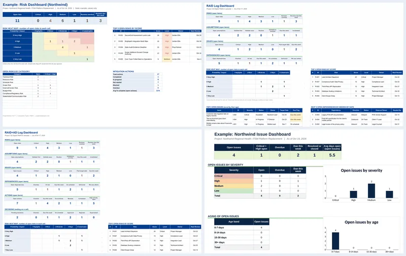Screen dimensions: 406x256
Task: Click the orange 'High' row label in severity table
Action: [x=233, y=181]
